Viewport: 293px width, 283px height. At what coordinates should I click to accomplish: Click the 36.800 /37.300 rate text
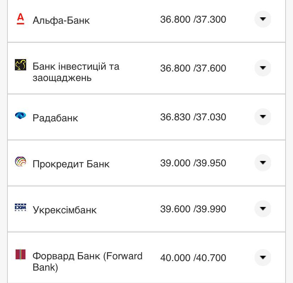point(193,19)
